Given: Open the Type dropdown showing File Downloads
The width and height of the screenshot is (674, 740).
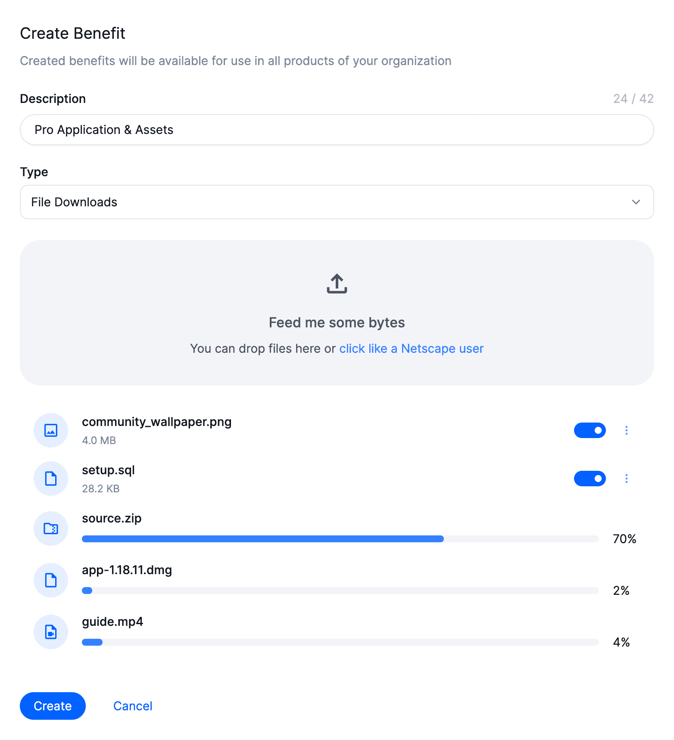Looking at the screenshot, I should coord(336,202).
